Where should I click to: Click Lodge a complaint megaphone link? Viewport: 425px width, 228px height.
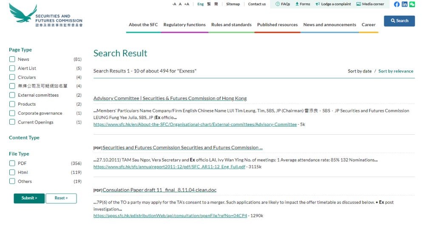[x=333, y=4]
